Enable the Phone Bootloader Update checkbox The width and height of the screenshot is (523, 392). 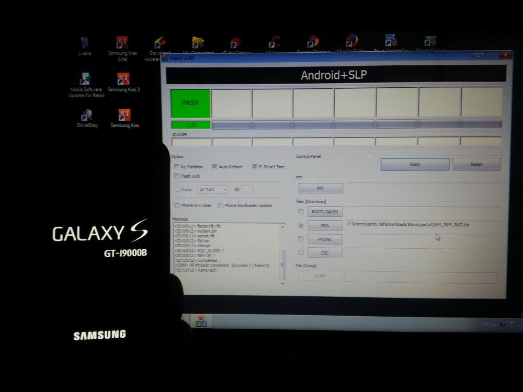click(221, 205)
